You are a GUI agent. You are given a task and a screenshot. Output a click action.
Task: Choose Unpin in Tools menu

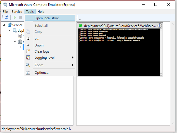click(50, 45)
